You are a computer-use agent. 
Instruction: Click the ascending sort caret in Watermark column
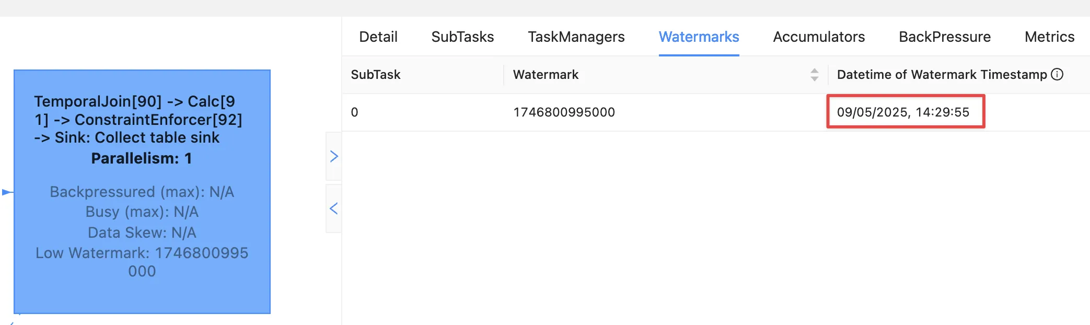pos(814,71)
